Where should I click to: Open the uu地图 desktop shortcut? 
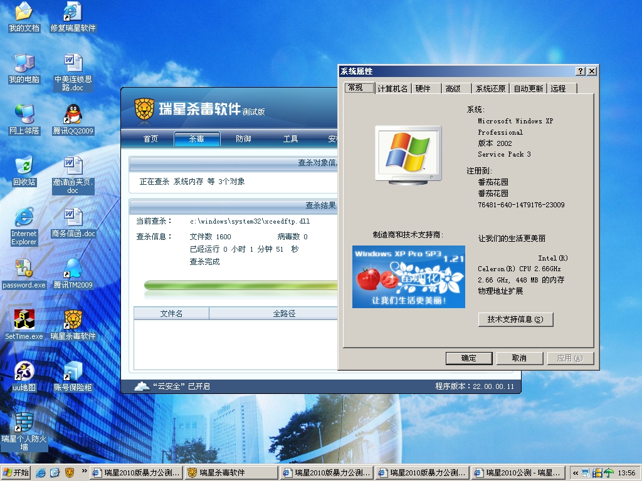coord(24,377)
